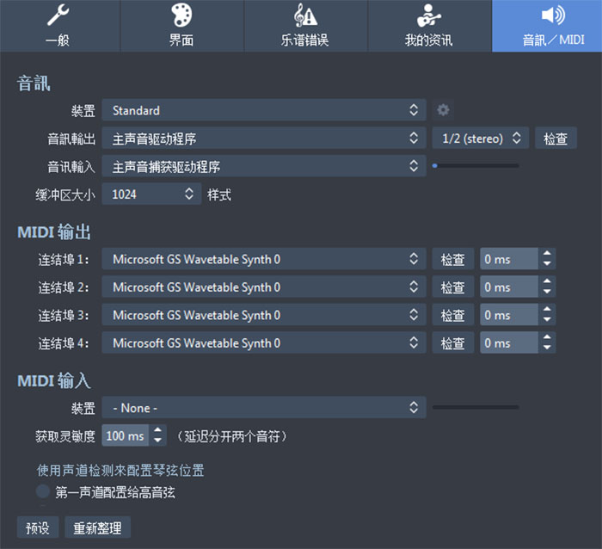Image resolution: width=602 pixels, height=549 pixels.
Task: Click the 0 ms latency field for 连结埠 3
Action: [x=509, y=315]
